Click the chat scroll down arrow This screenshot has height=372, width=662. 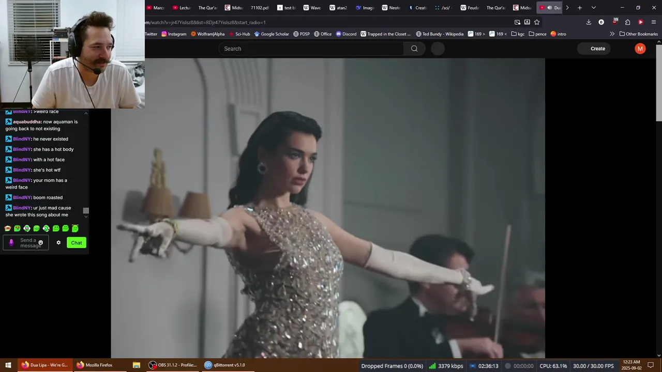(86, 216)
